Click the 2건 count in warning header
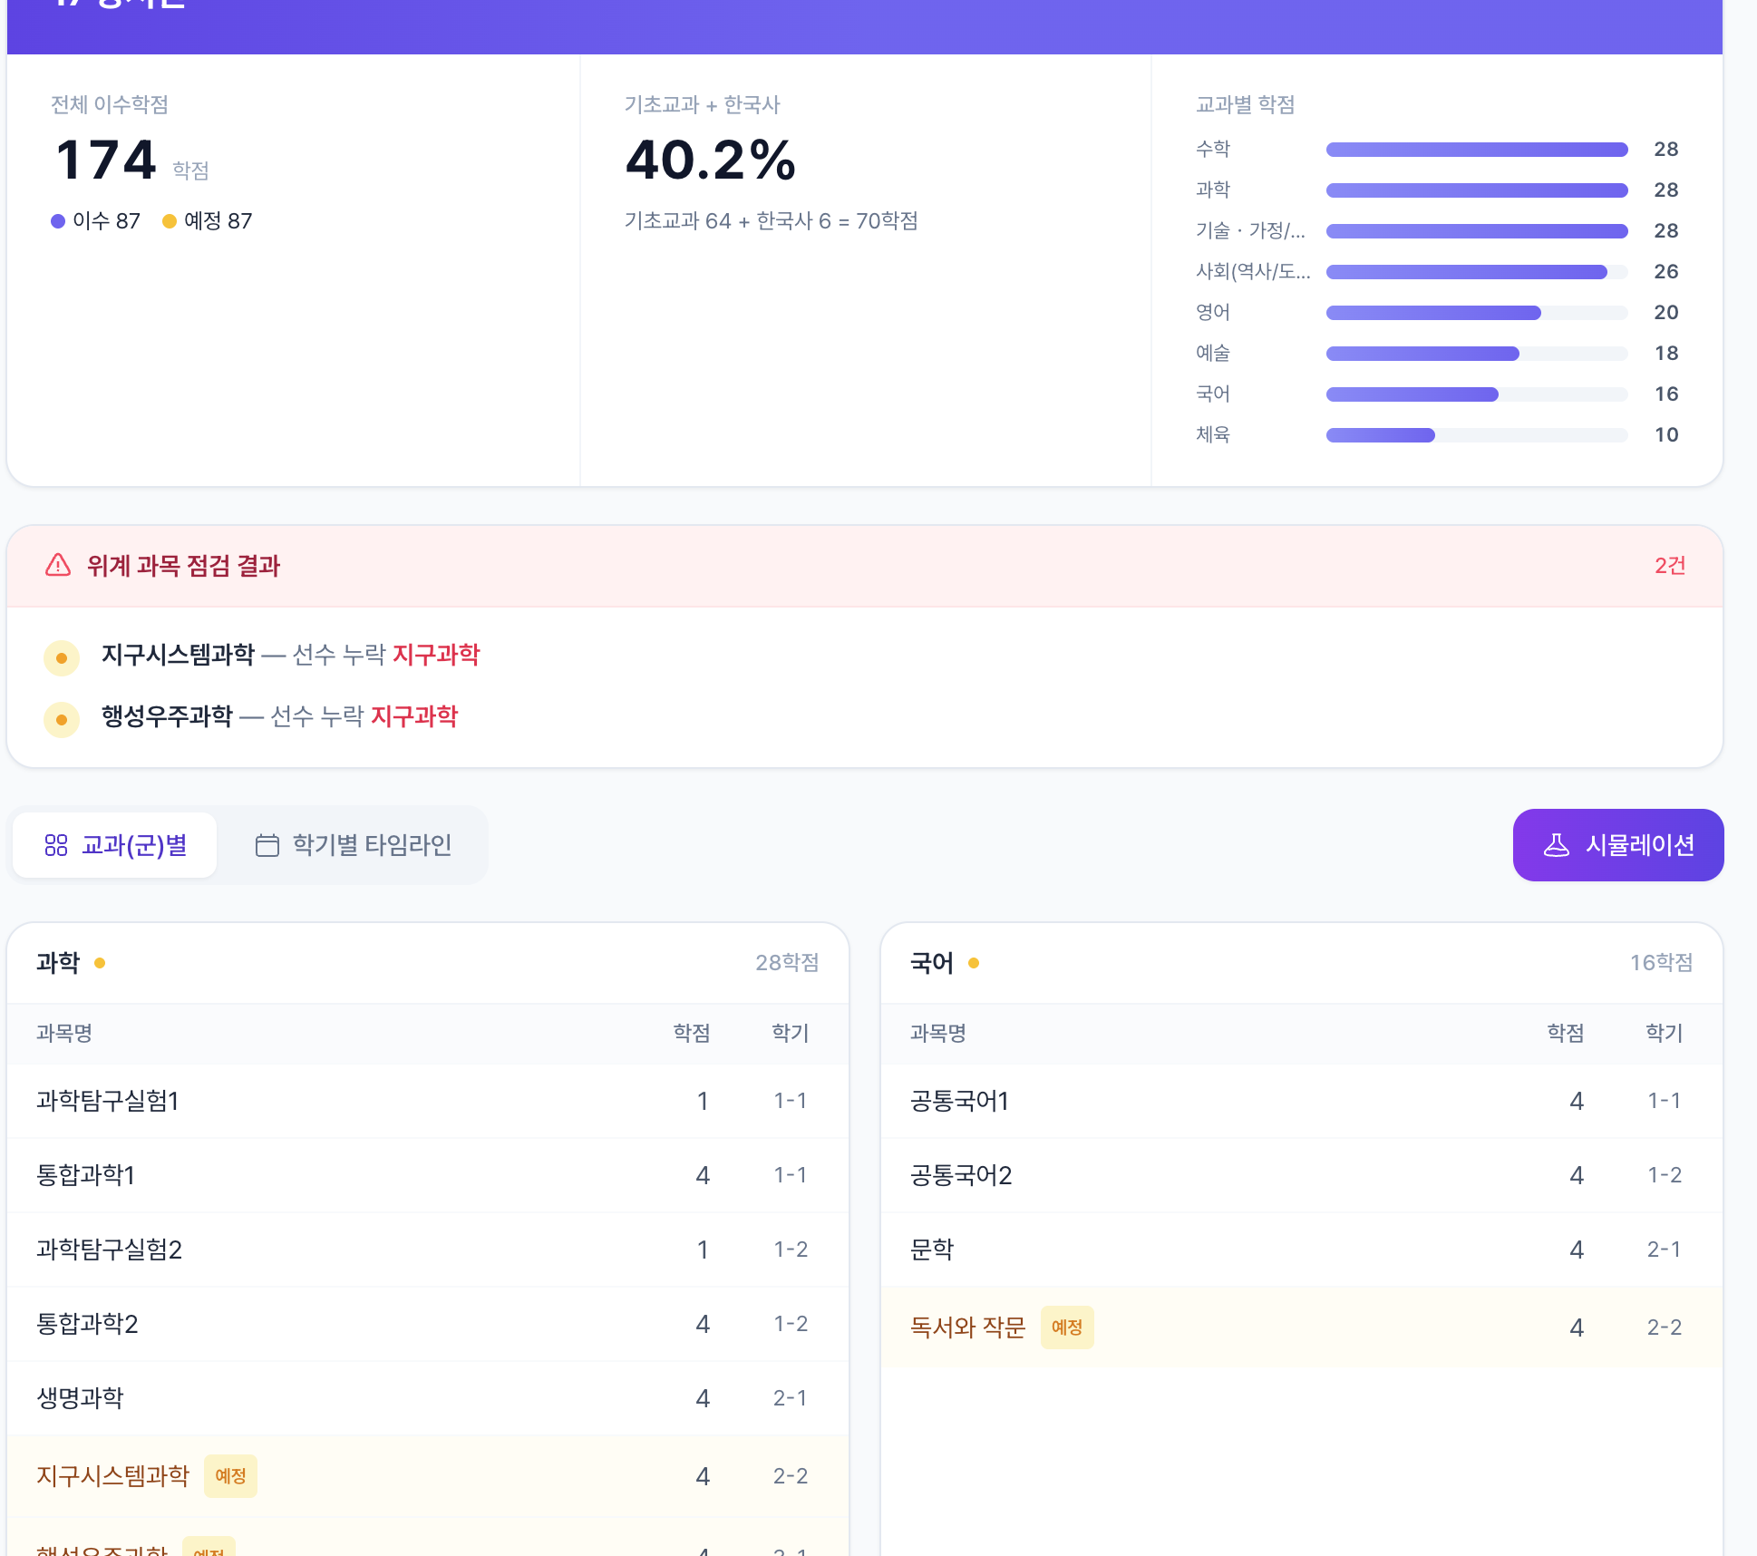Screen dimensions: 1757x1556 click(x=1670, y=566)
